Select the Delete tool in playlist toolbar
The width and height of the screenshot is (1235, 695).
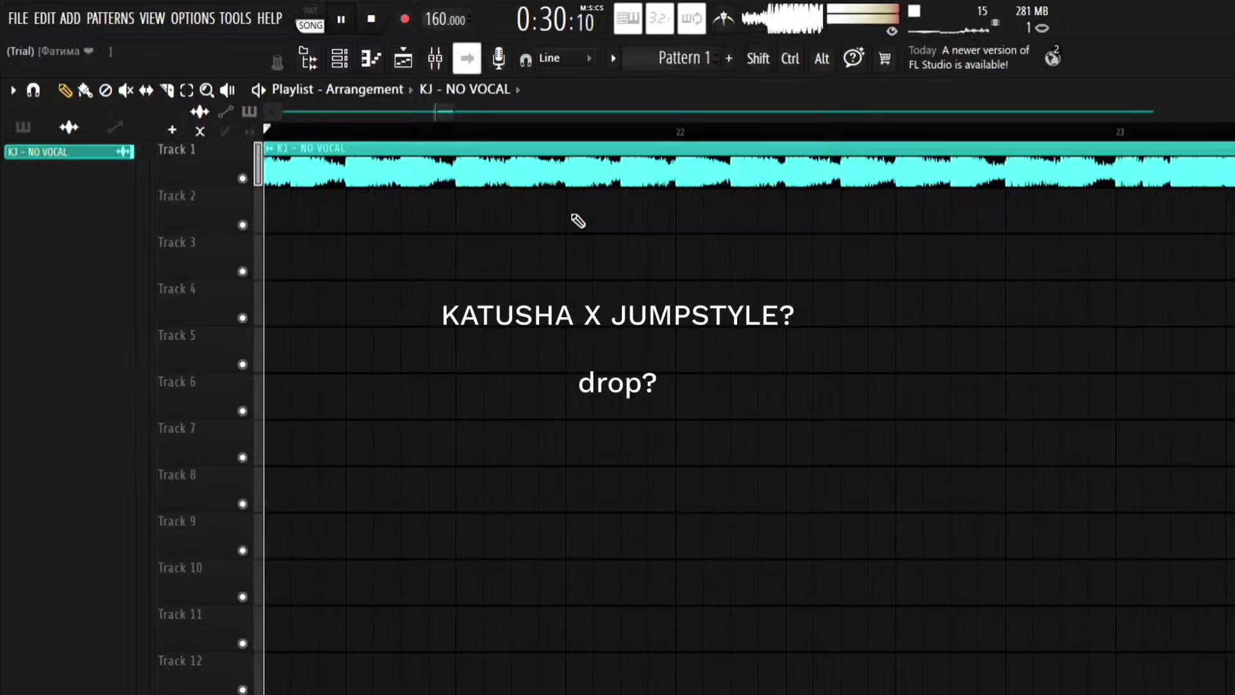coord(105,90)
